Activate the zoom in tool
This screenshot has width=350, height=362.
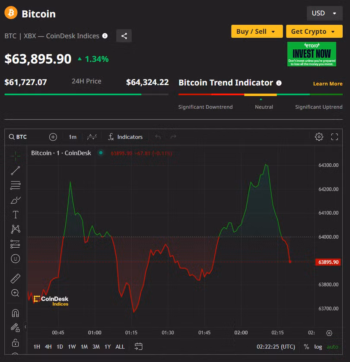pos(16,293)
